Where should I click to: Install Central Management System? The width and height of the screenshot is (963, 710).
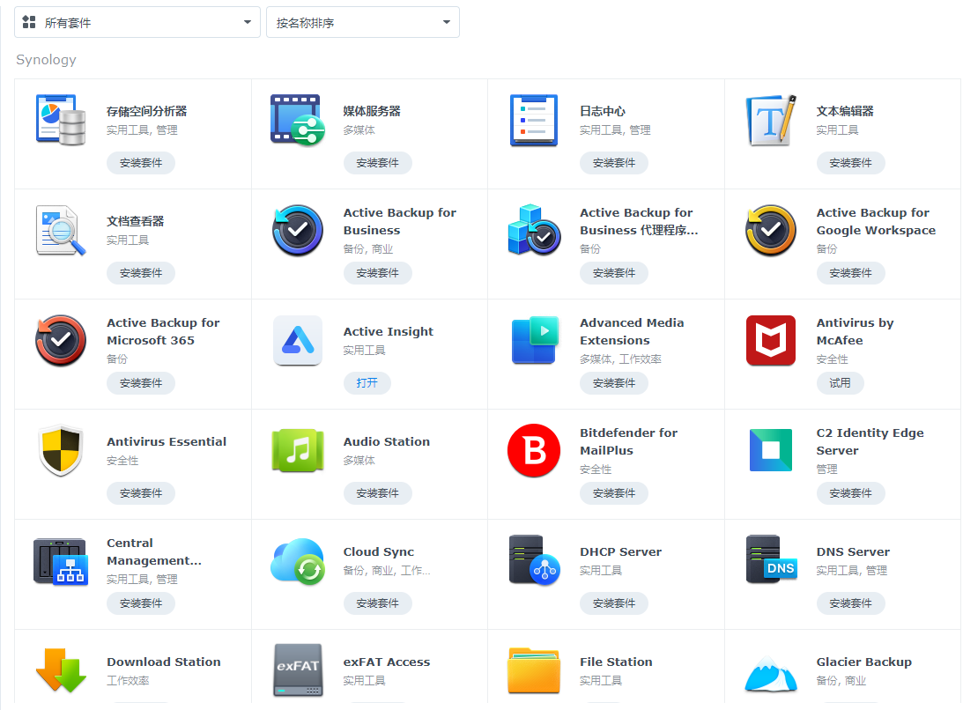tap(141, 603)
